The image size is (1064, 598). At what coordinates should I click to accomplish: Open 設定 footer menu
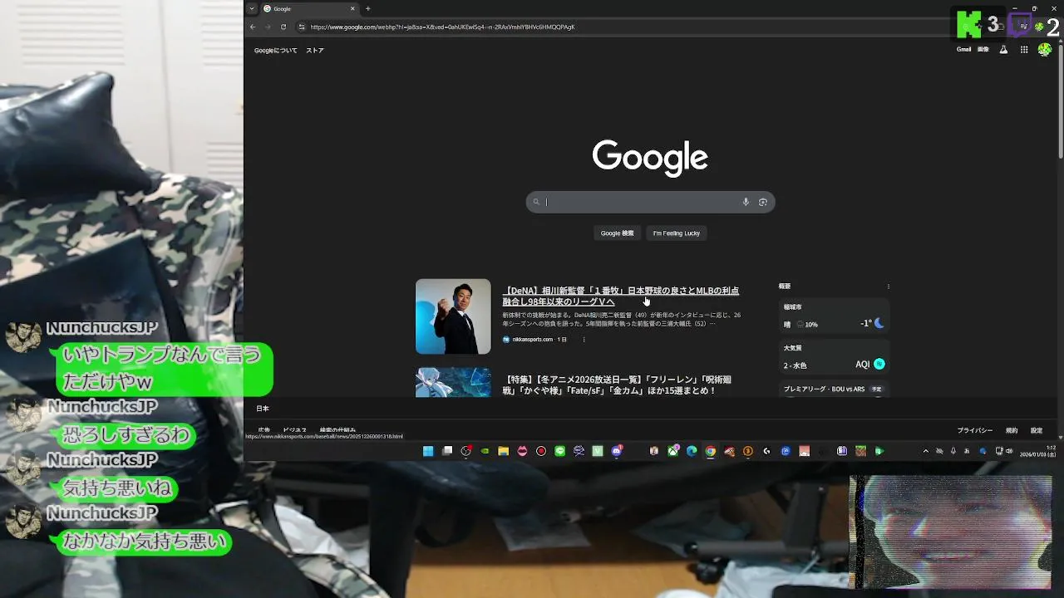[1037, 431]
